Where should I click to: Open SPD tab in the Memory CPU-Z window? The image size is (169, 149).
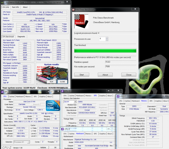151,101
